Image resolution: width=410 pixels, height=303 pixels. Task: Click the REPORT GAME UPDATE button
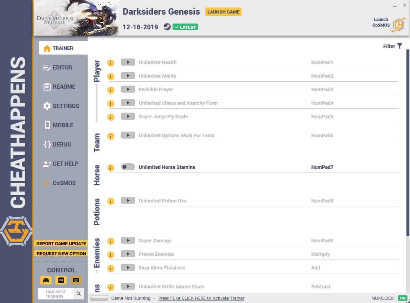pos(61,244)
